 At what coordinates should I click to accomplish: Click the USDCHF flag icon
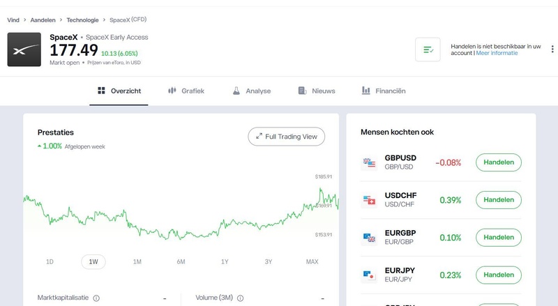[x=369, y=200]
